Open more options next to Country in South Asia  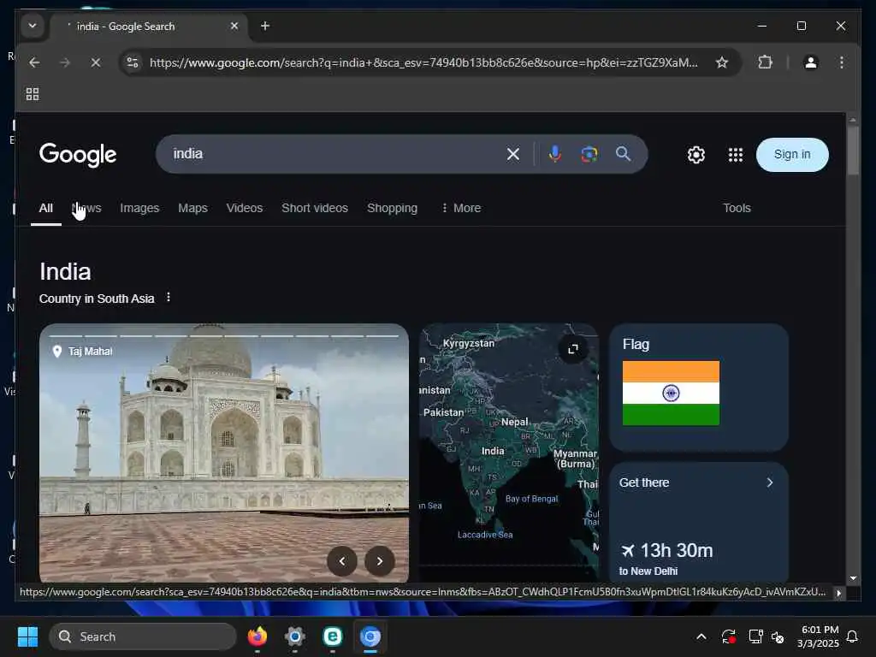point(169,298)
